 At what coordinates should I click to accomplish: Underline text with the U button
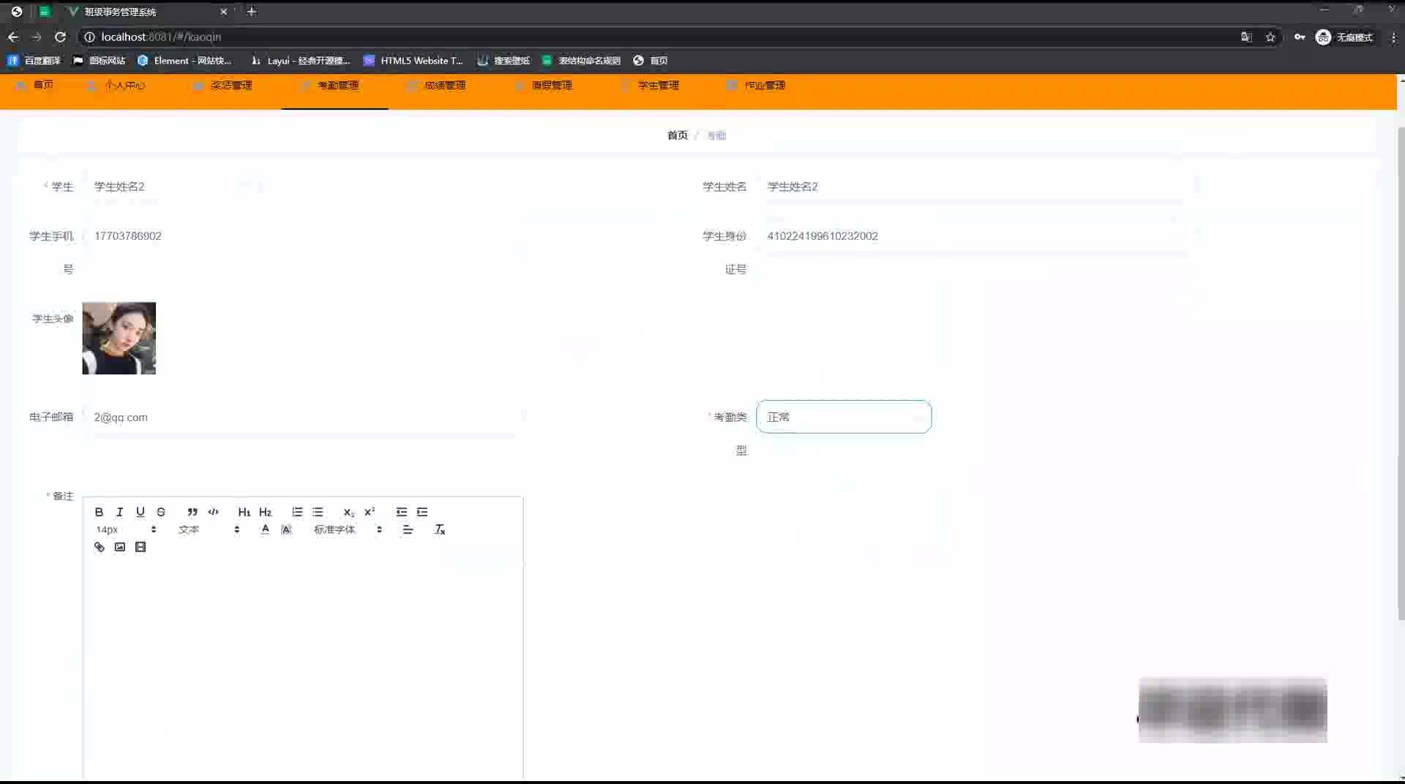(140, 512)
